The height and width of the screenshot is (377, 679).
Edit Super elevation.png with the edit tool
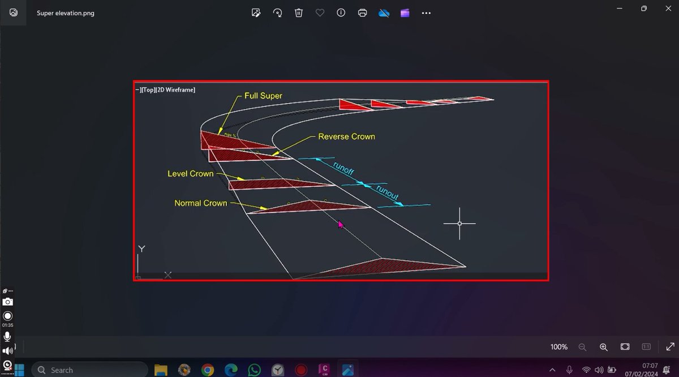point(256,12)
